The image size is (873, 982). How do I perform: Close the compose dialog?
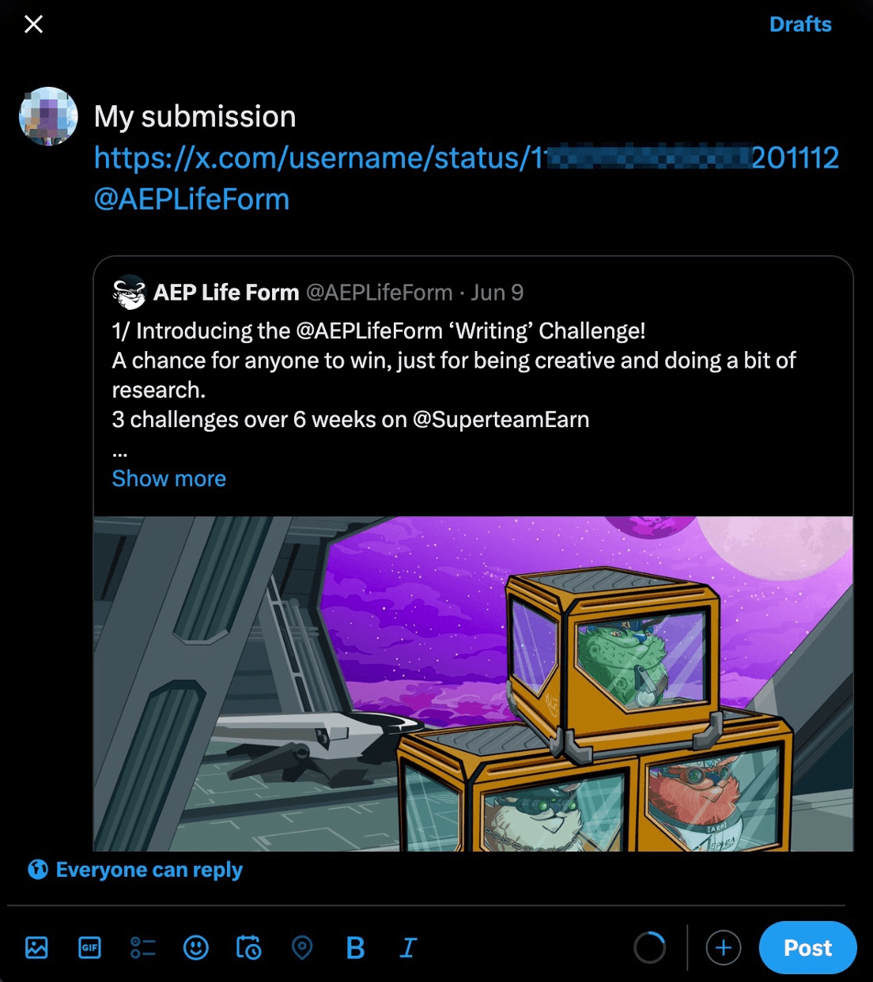click(x=33, y=25)
